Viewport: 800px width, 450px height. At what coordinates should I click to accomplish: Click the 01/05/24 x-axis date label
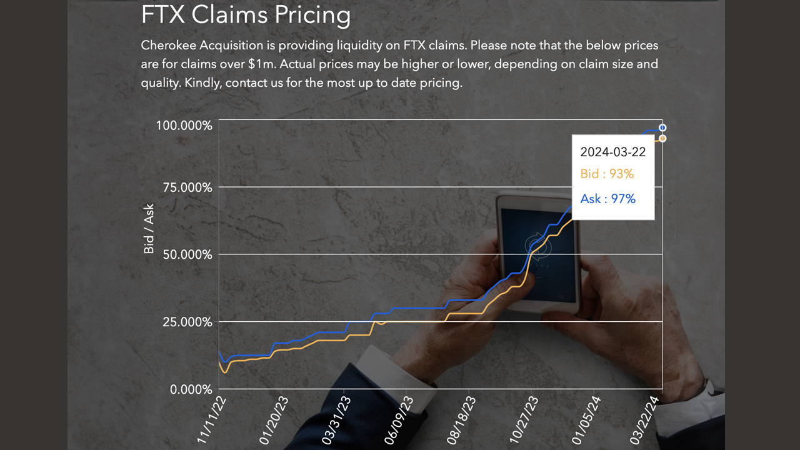pos(586,420)
